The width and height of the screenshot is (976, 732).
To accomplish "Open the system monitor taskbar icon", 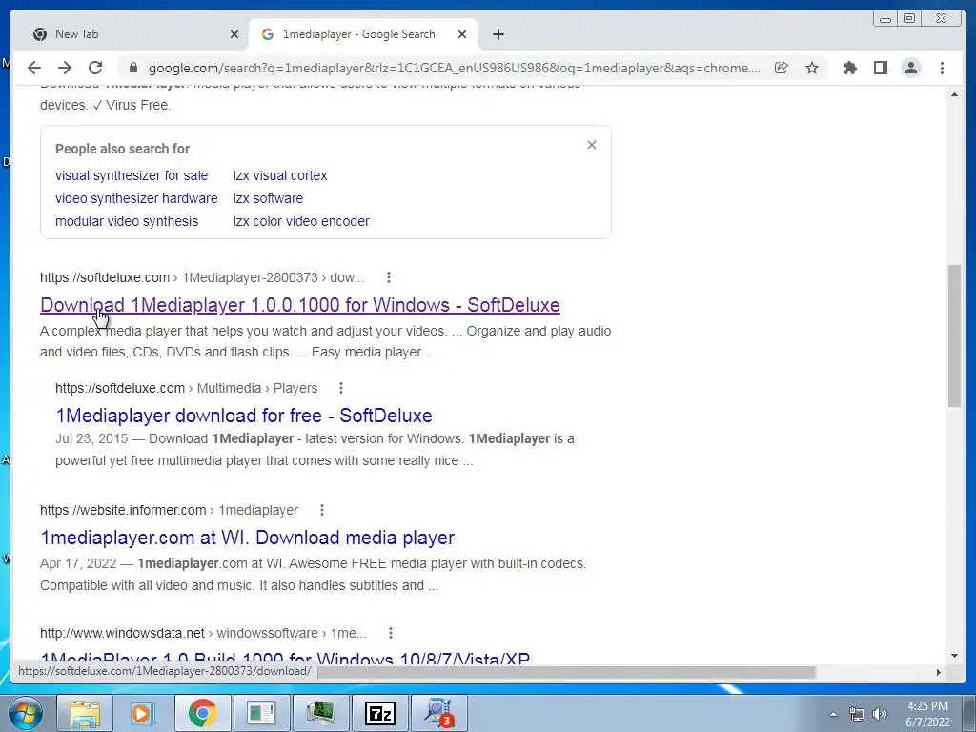I will 320,713.
